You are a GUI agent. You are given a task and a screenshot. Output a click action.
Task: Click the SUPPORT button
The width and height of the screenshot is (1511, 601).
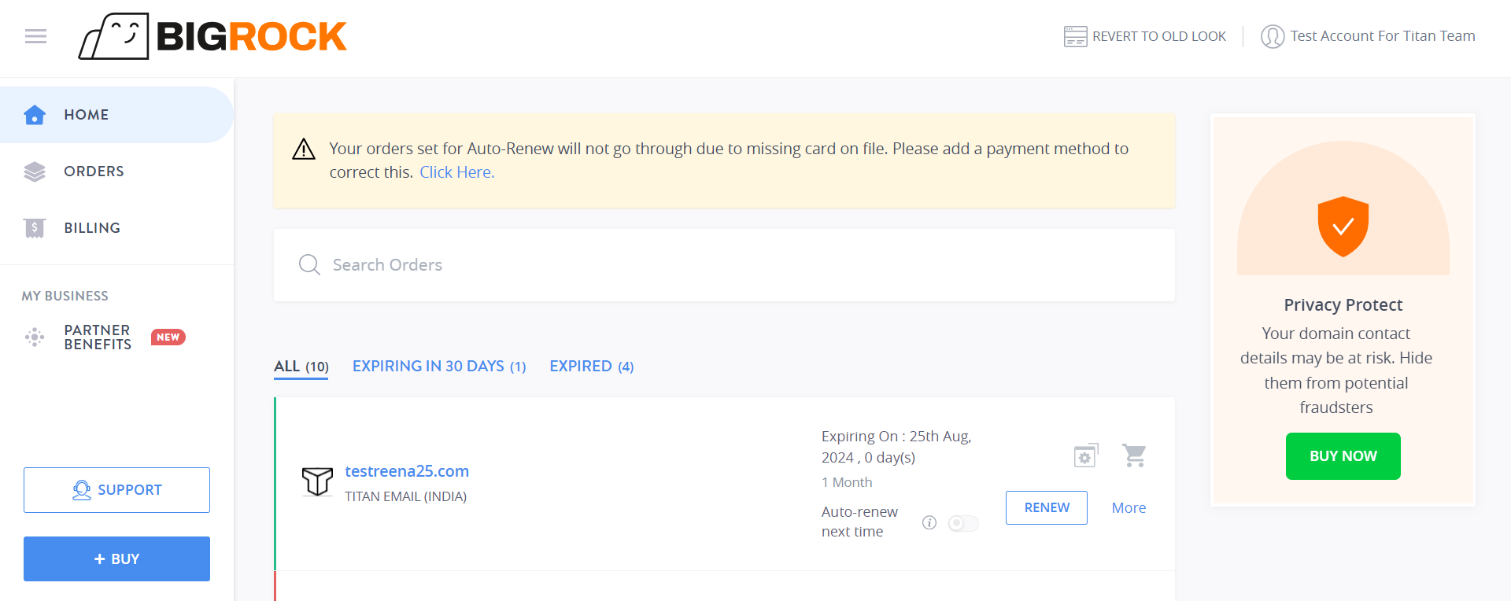116,490
